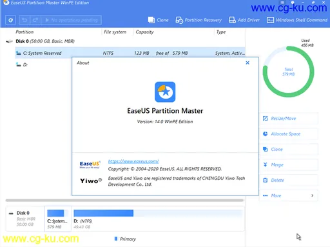The image size is (330, 247).
Task: Click the Capacity column header
Action: (144, 32)
